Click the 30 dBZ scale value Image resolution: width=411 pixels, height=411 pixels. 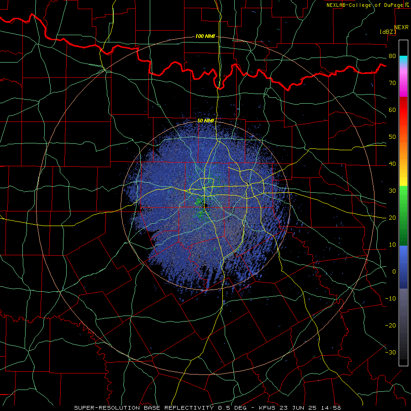(x=392, y=191)
